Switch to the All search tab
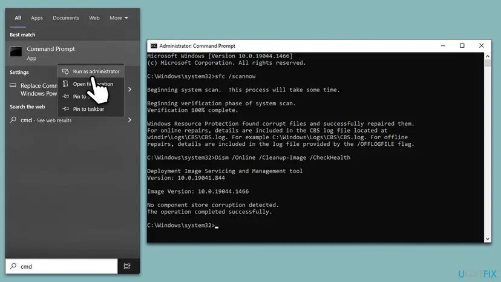The height and width of the screenshot is (282, 501). pyautogui.click(x=18, y=18)
